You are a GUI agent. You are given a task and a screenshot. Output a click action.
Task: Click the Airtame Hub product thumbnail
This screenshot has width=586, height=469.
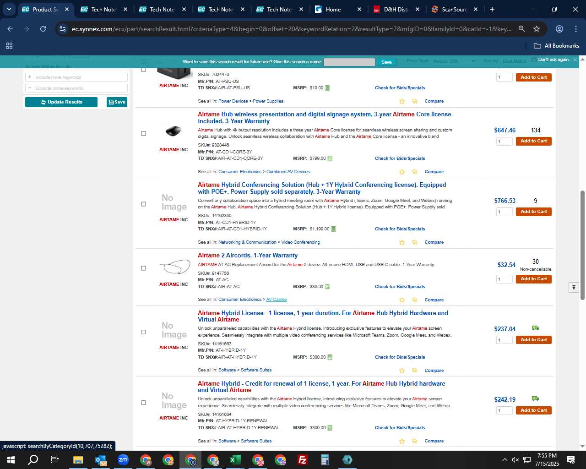(174, 131)
